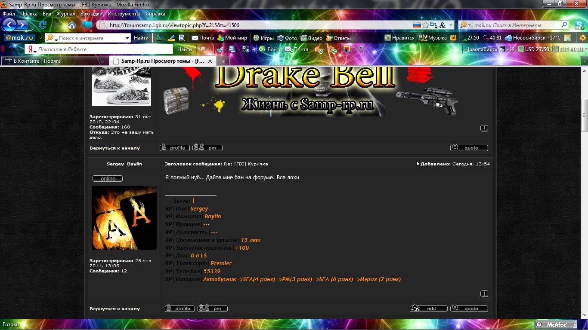
Task: Open Почта on the Mail.ru toolbar
Action: (203, 38)
